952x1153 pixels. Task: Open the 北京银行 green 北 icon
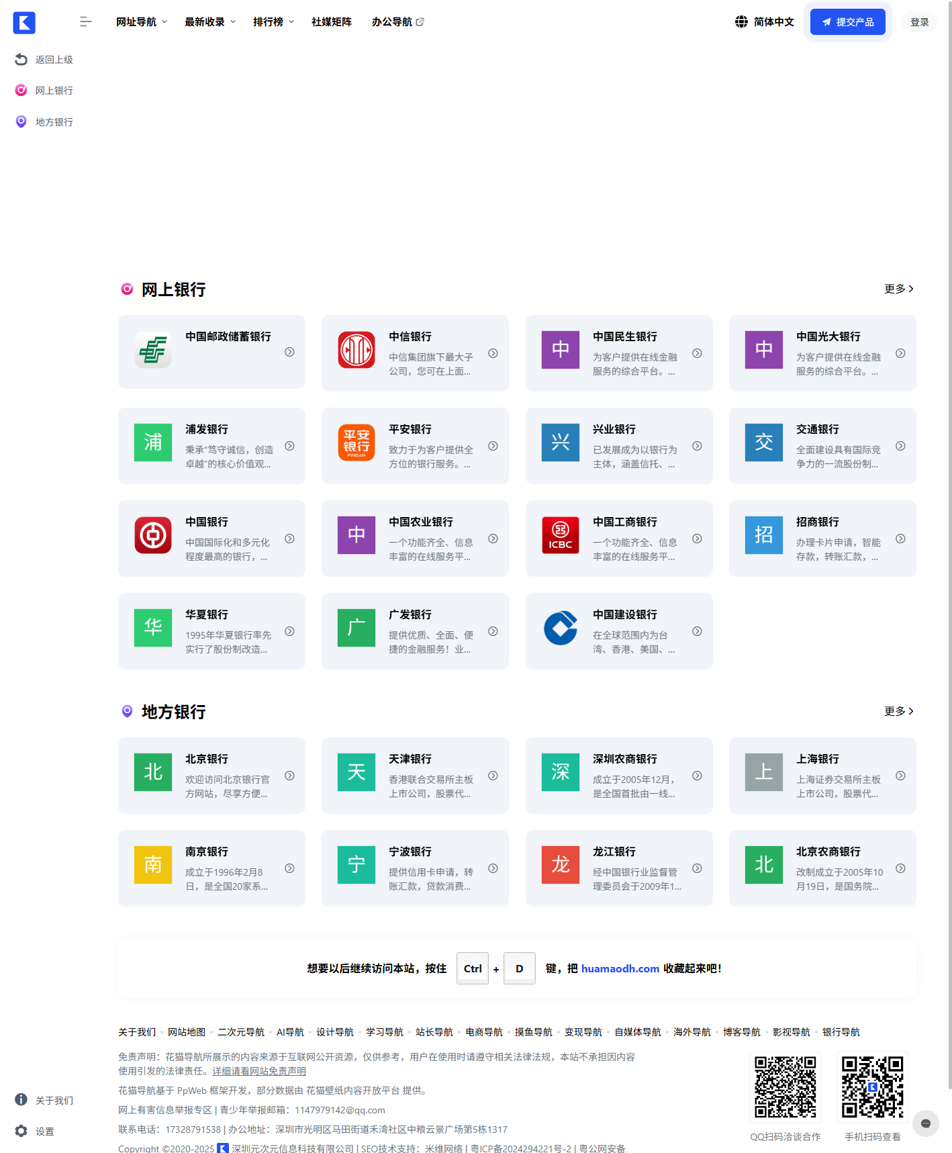tap(153, 773)
